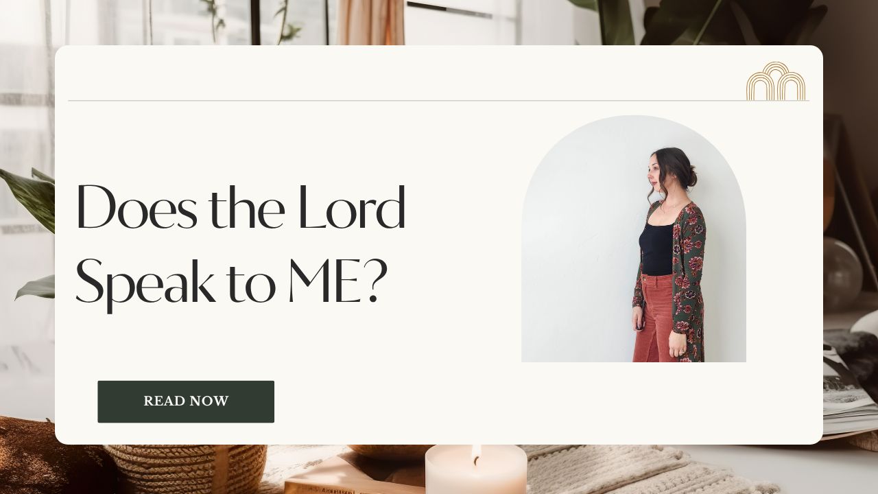Image resolution: width=878 pixels, height=494 pixels.
Task: Click the lit candle flame
Action: click(x=476, y=455)
